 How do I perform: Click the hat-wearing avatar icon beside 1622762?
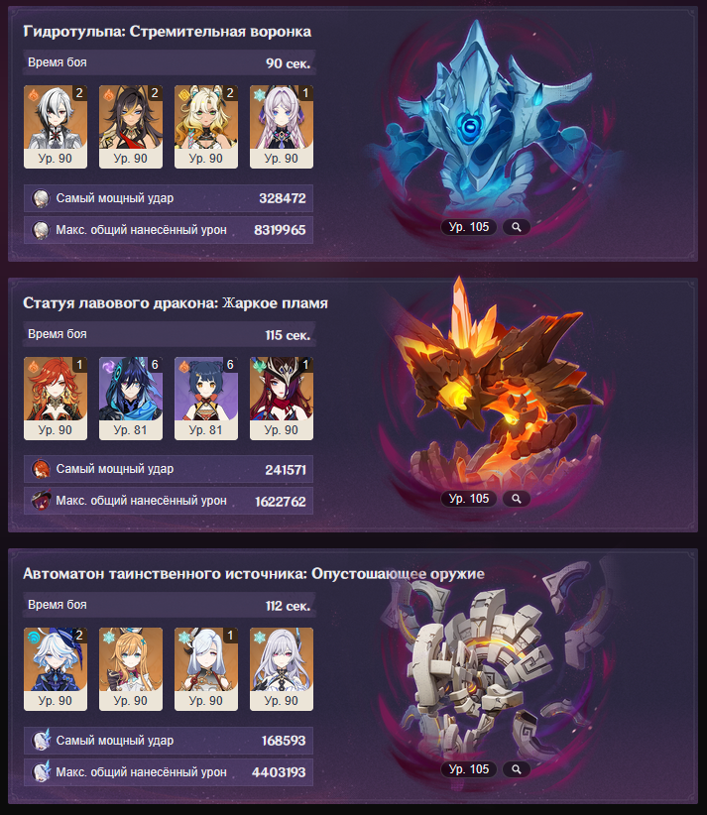(x=41, y=501)
